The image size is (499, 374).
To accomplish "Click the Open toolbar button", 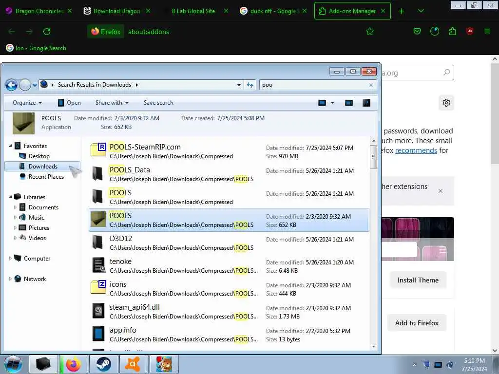I will [69, 103].
